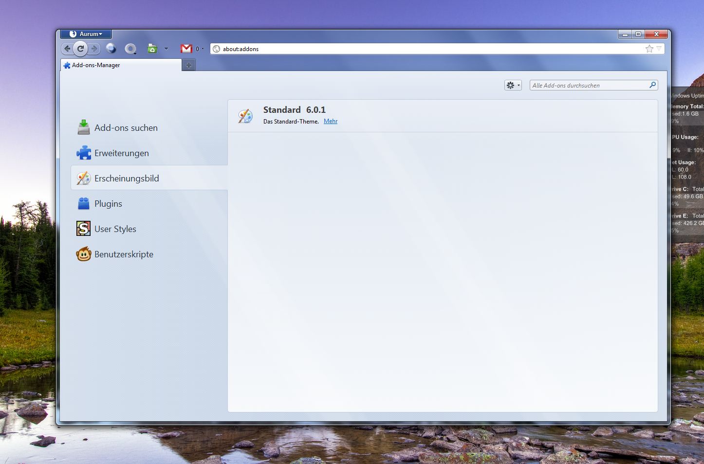Screen dimensions: 704x464
Task: Go back with the back arrow button
Action: coord(67,49)
